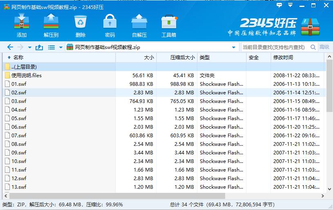The width and height of the screenshot is (333, 210).
Task: Click the file icon of 13.swf
Action: click(x=7, y=187)
